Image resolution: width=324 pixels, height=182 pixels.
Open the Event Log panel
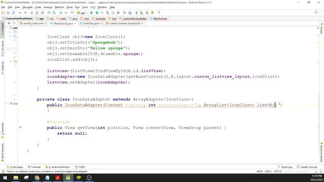[285, 167]
